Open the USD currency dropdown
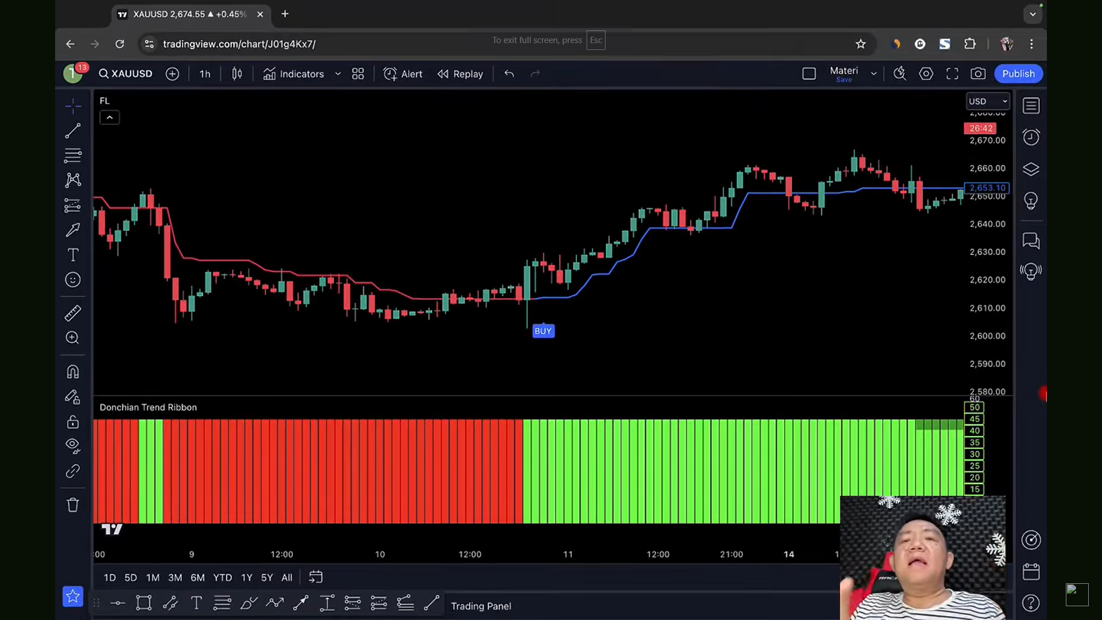The image size is (1102, 620). point(987,101)
